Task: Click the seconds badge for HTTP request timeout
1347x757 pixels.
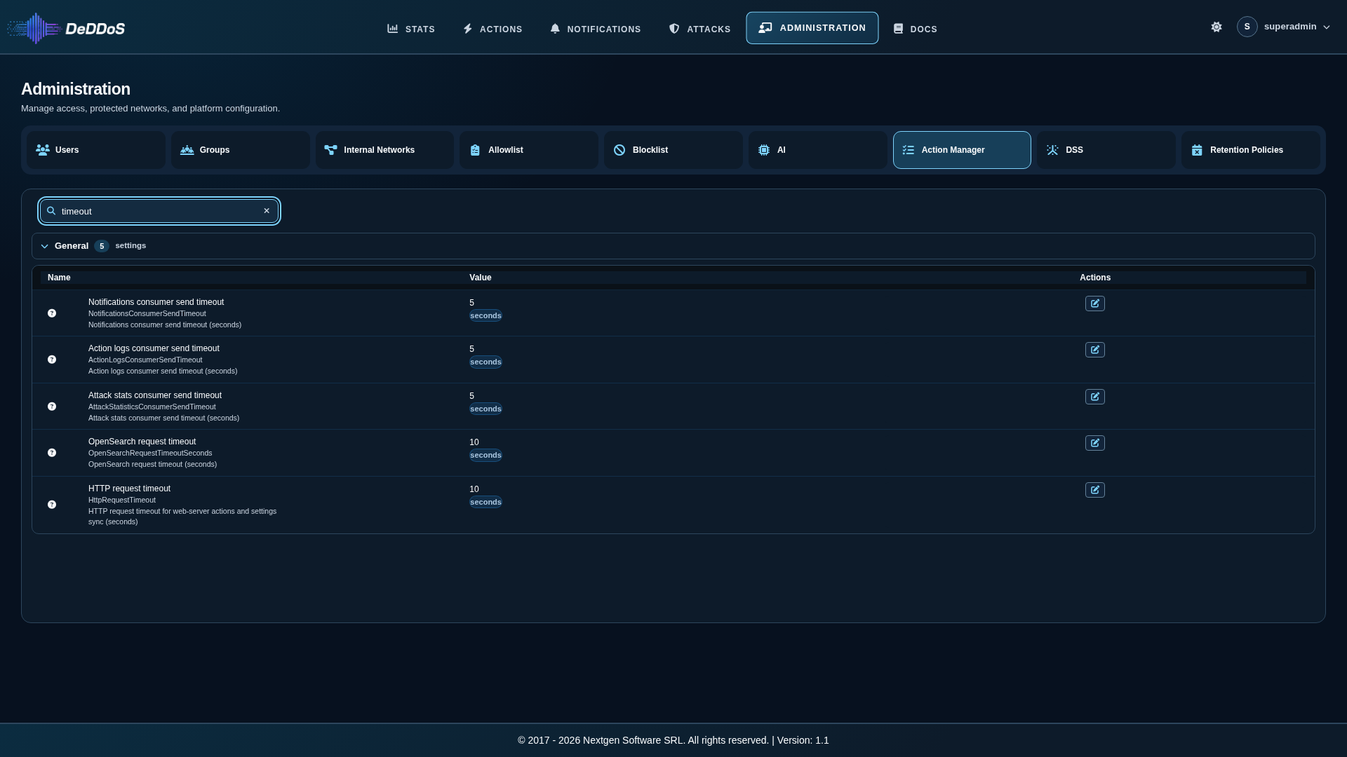Action: (x=485, y=502)
